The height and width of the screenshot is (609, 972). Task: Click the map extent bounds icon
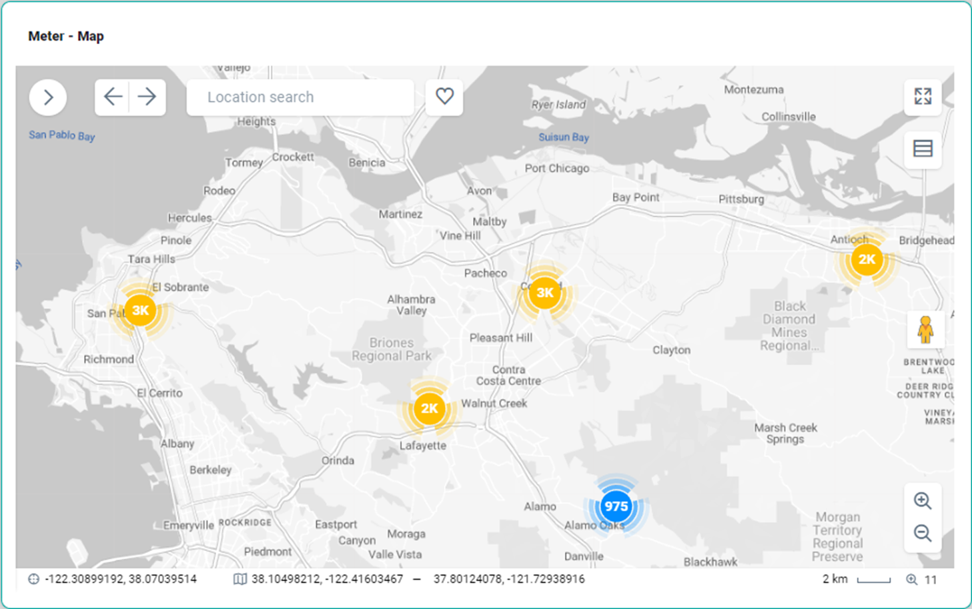[239, 579]
